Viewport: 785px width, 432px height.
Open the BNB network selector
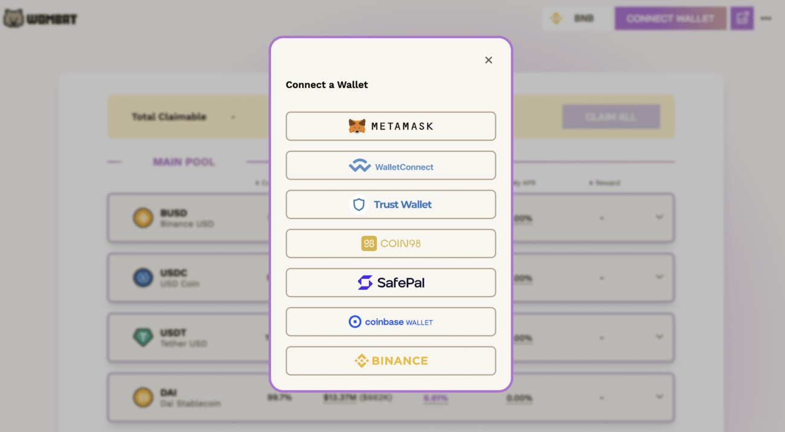point(575,19)
